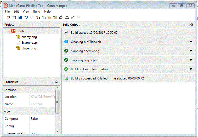
Task: Click the Content node MonoGame icon
Action: click(x=13, y=31)
